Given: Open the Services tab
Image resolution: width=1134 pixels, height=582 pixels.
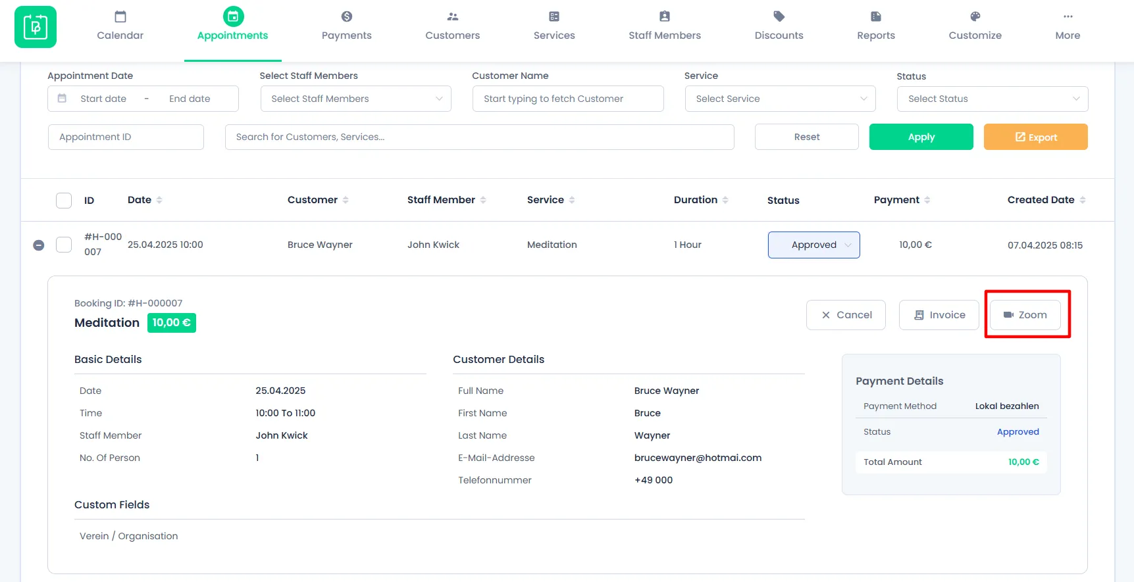Looking at the screenshot, I should tap(554, 26).
